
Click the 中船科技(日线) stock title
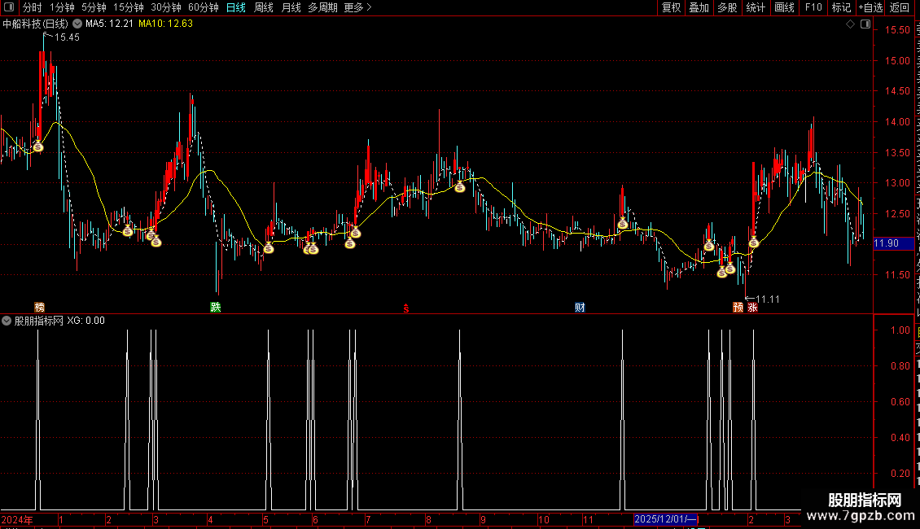tap(35, 24)
